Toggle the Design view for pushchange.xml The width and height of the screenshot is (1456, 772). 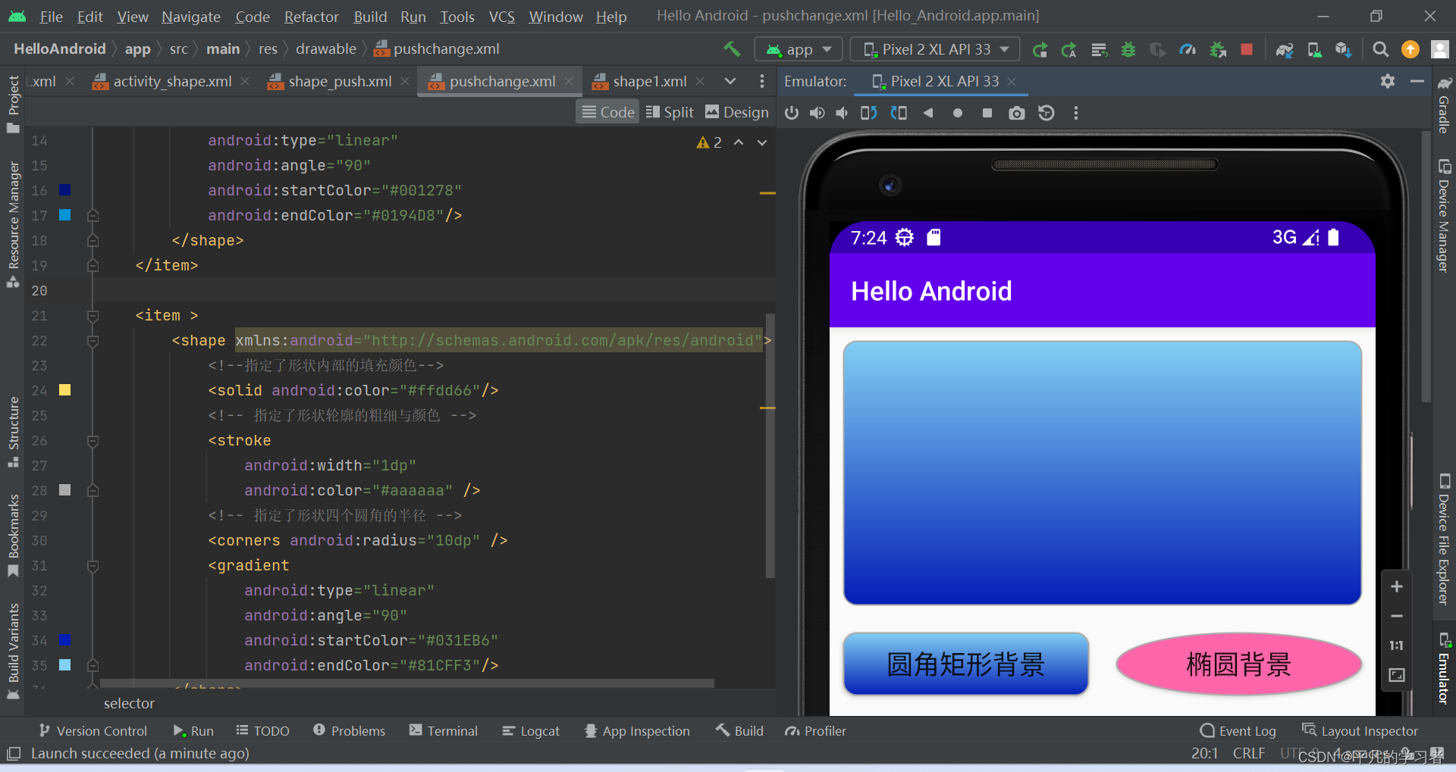(x=736, y=111)
